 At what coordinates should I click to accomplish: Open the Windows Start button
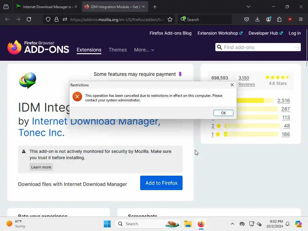click(x=107, y=224)
